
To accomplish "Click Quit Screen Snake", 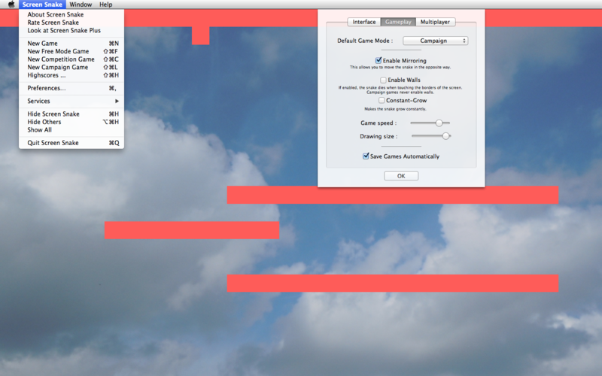I will pyautogui.click(x=53, y=143).
